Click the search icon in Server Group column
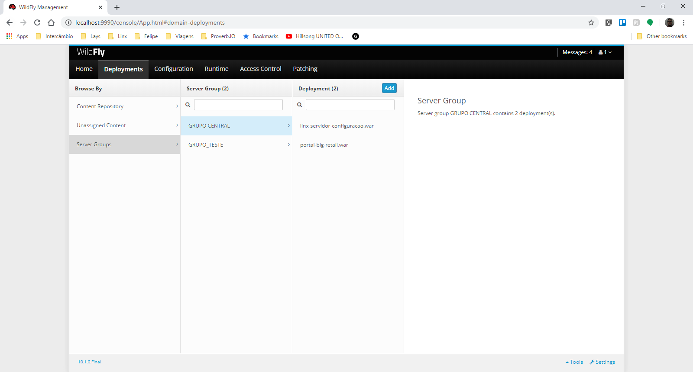 (188, 105)
